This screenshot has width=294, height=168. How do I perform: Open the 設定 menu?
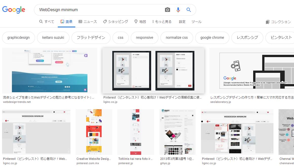pyautogui.click(x=182, y=22)
